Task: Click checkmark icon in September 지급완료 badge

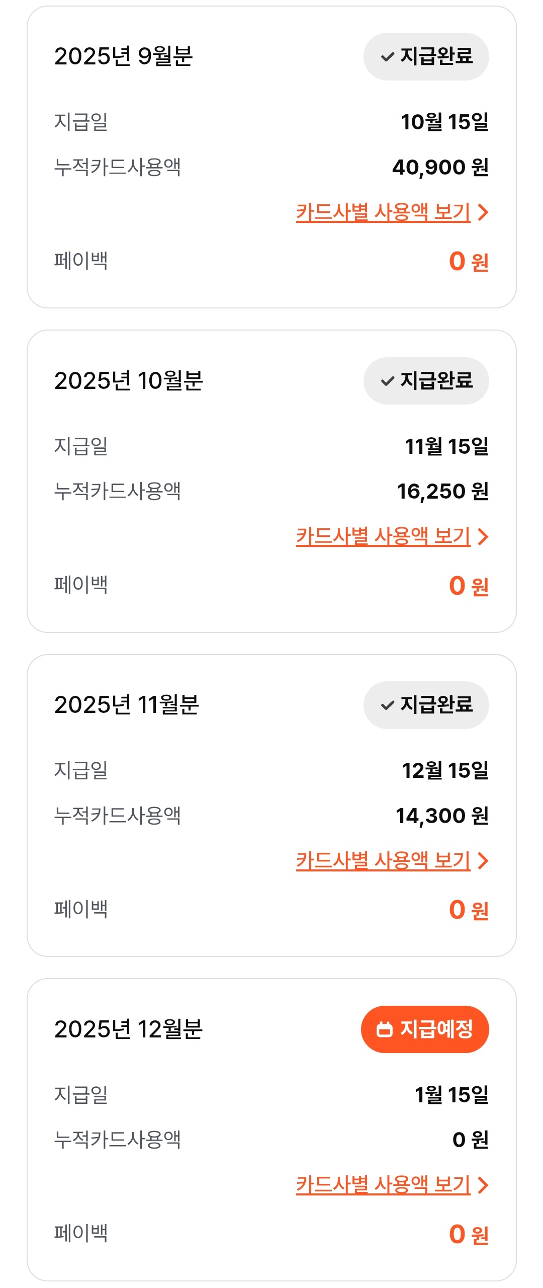Action: (387, 57)
